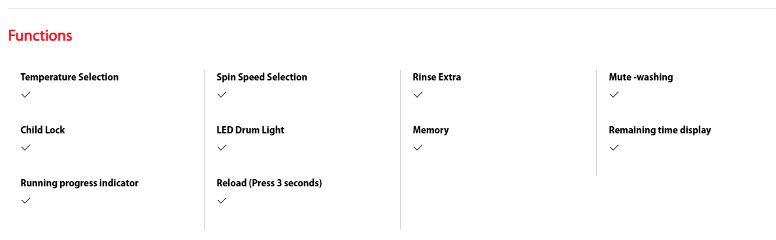This screenshot has height=240, width=776.
Task: Click the checkmark under Remaining time display
Action: click(x=614, y=147)
